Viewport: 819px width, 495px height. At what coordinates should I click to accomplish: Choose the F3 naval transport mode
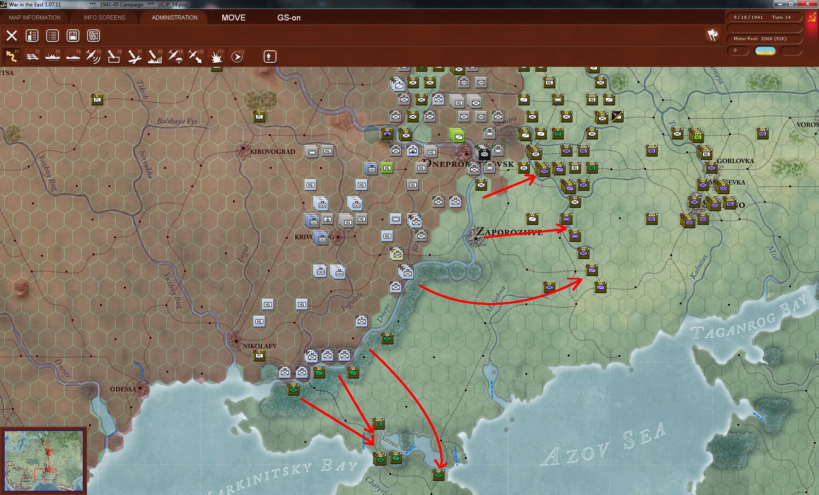[52, 56]
